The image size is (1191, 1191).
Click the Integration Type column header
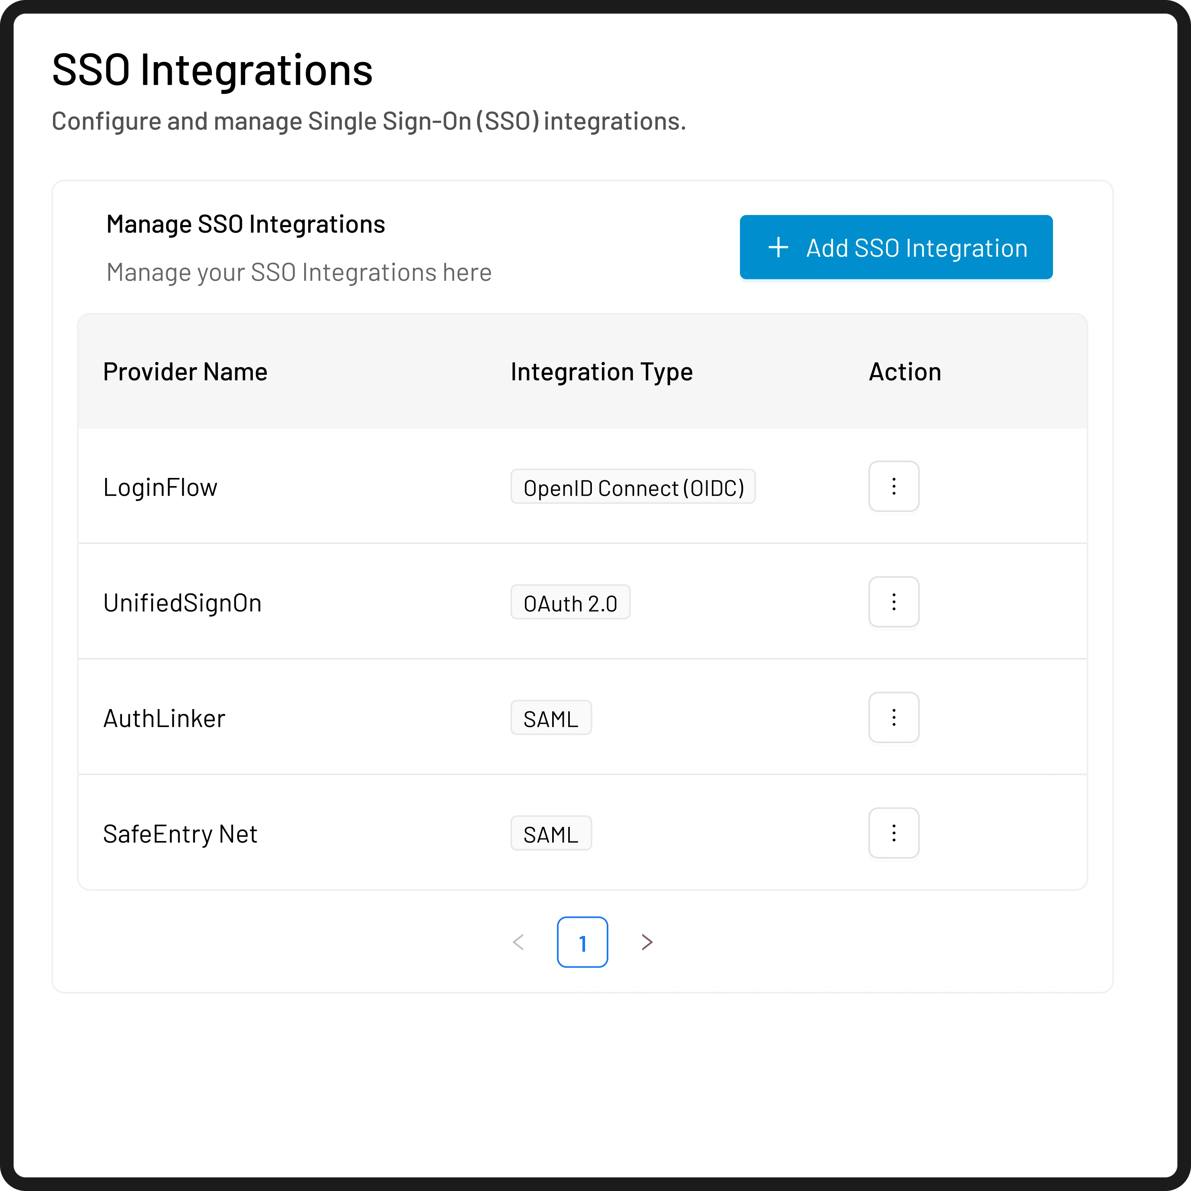[602, 372]
